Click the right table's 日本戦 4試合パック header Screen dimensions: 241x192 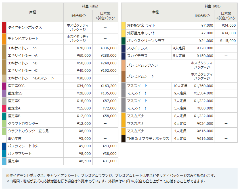click(226, 16)
